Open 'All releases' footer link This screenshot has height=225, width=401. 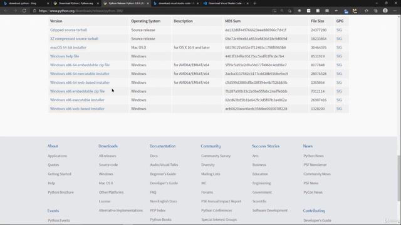coord(107,156)
